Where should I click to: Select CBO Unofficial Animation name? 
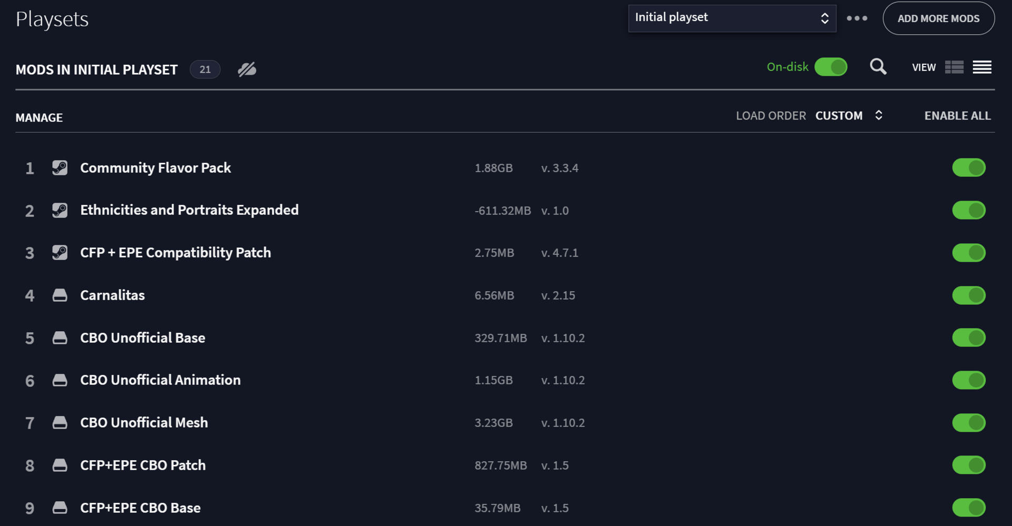point(160,380)
